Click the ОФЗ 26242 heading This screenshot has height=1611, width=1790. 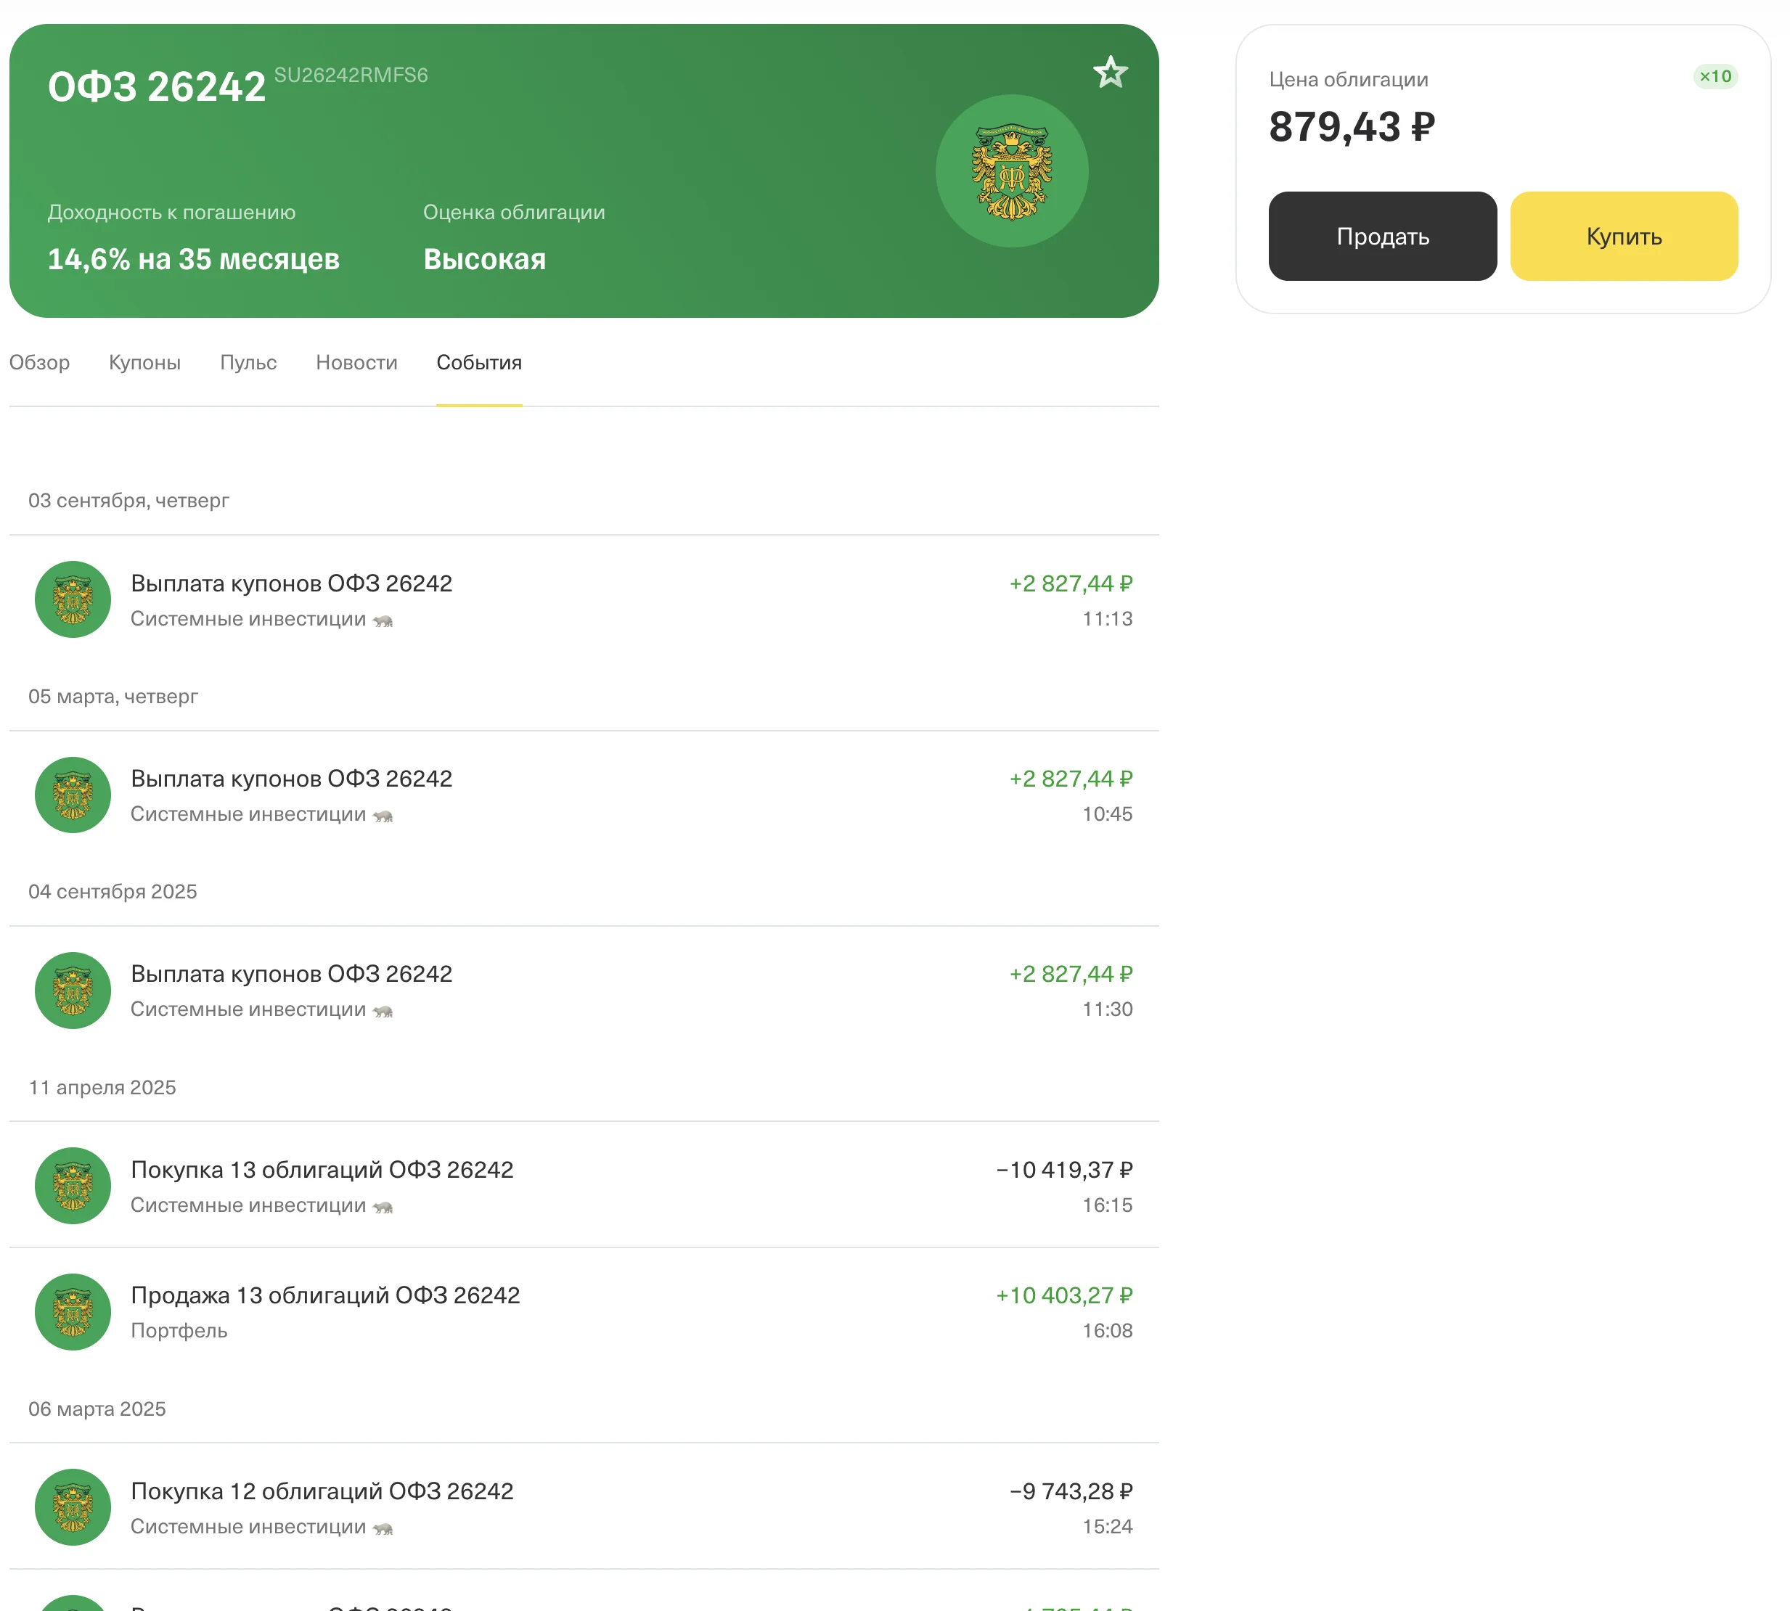click(157, 87)
